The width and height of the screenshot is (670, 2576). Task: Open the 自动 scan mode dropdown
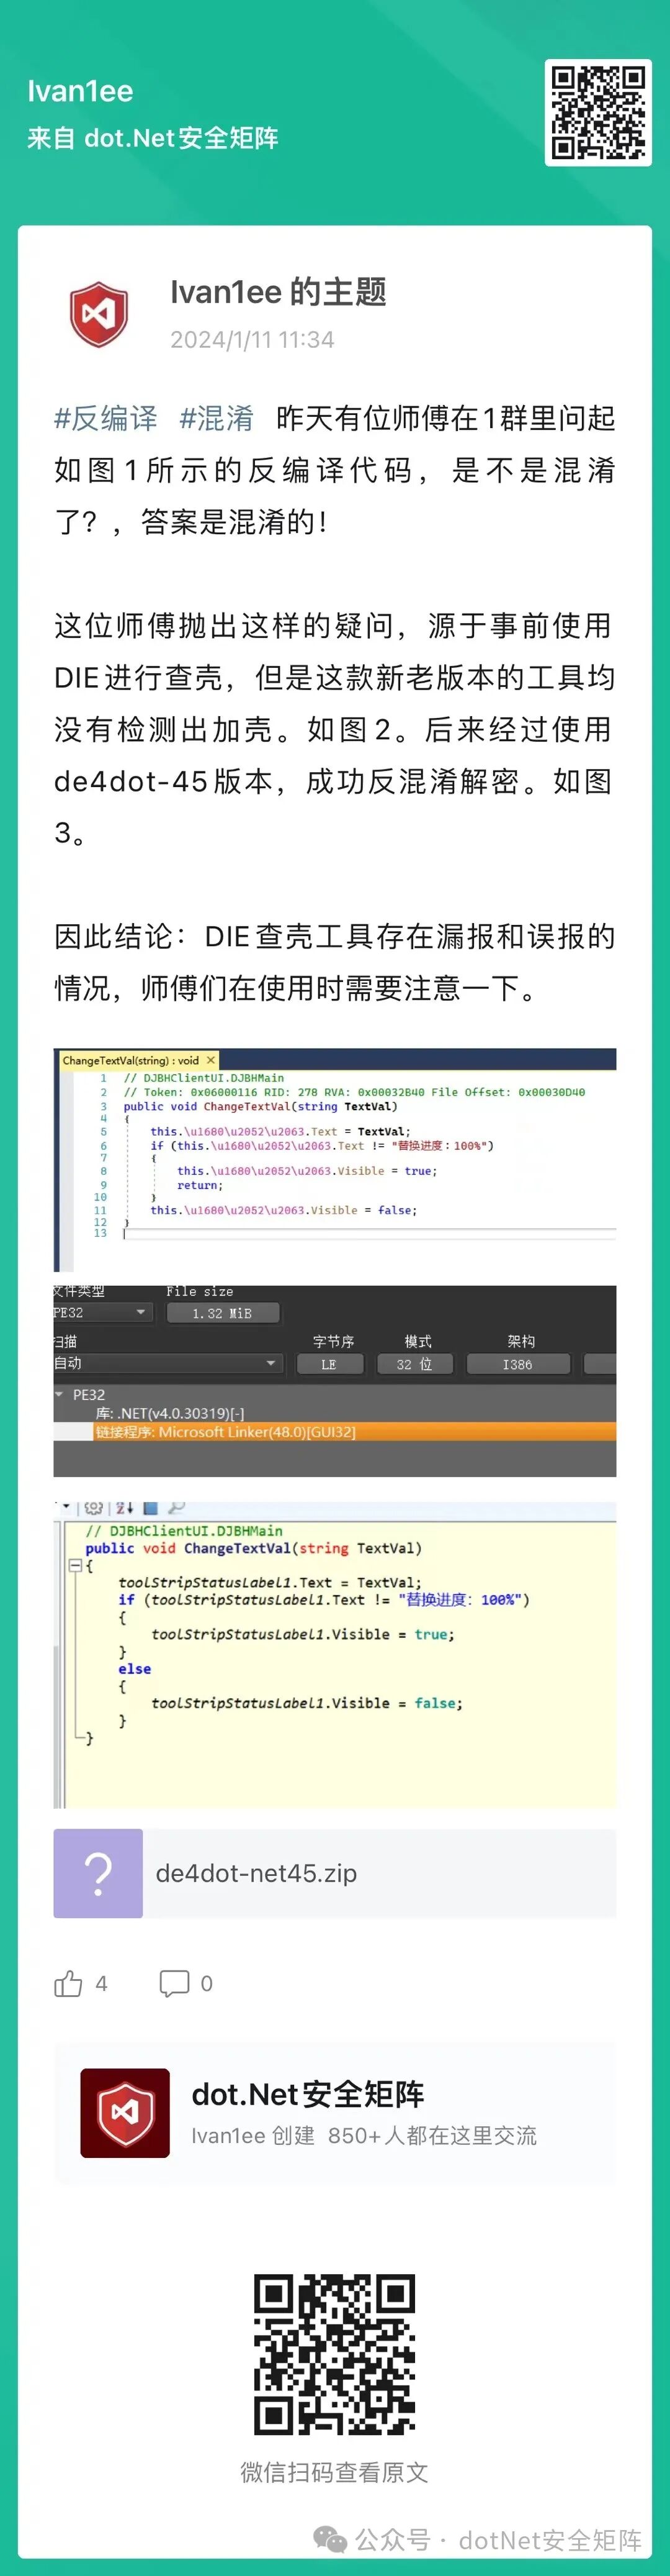[167, 1363]
